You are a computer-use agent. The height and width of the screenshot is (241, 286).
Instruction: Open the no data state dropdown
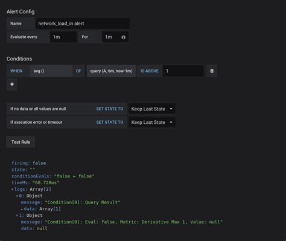[x=152, y=109]
